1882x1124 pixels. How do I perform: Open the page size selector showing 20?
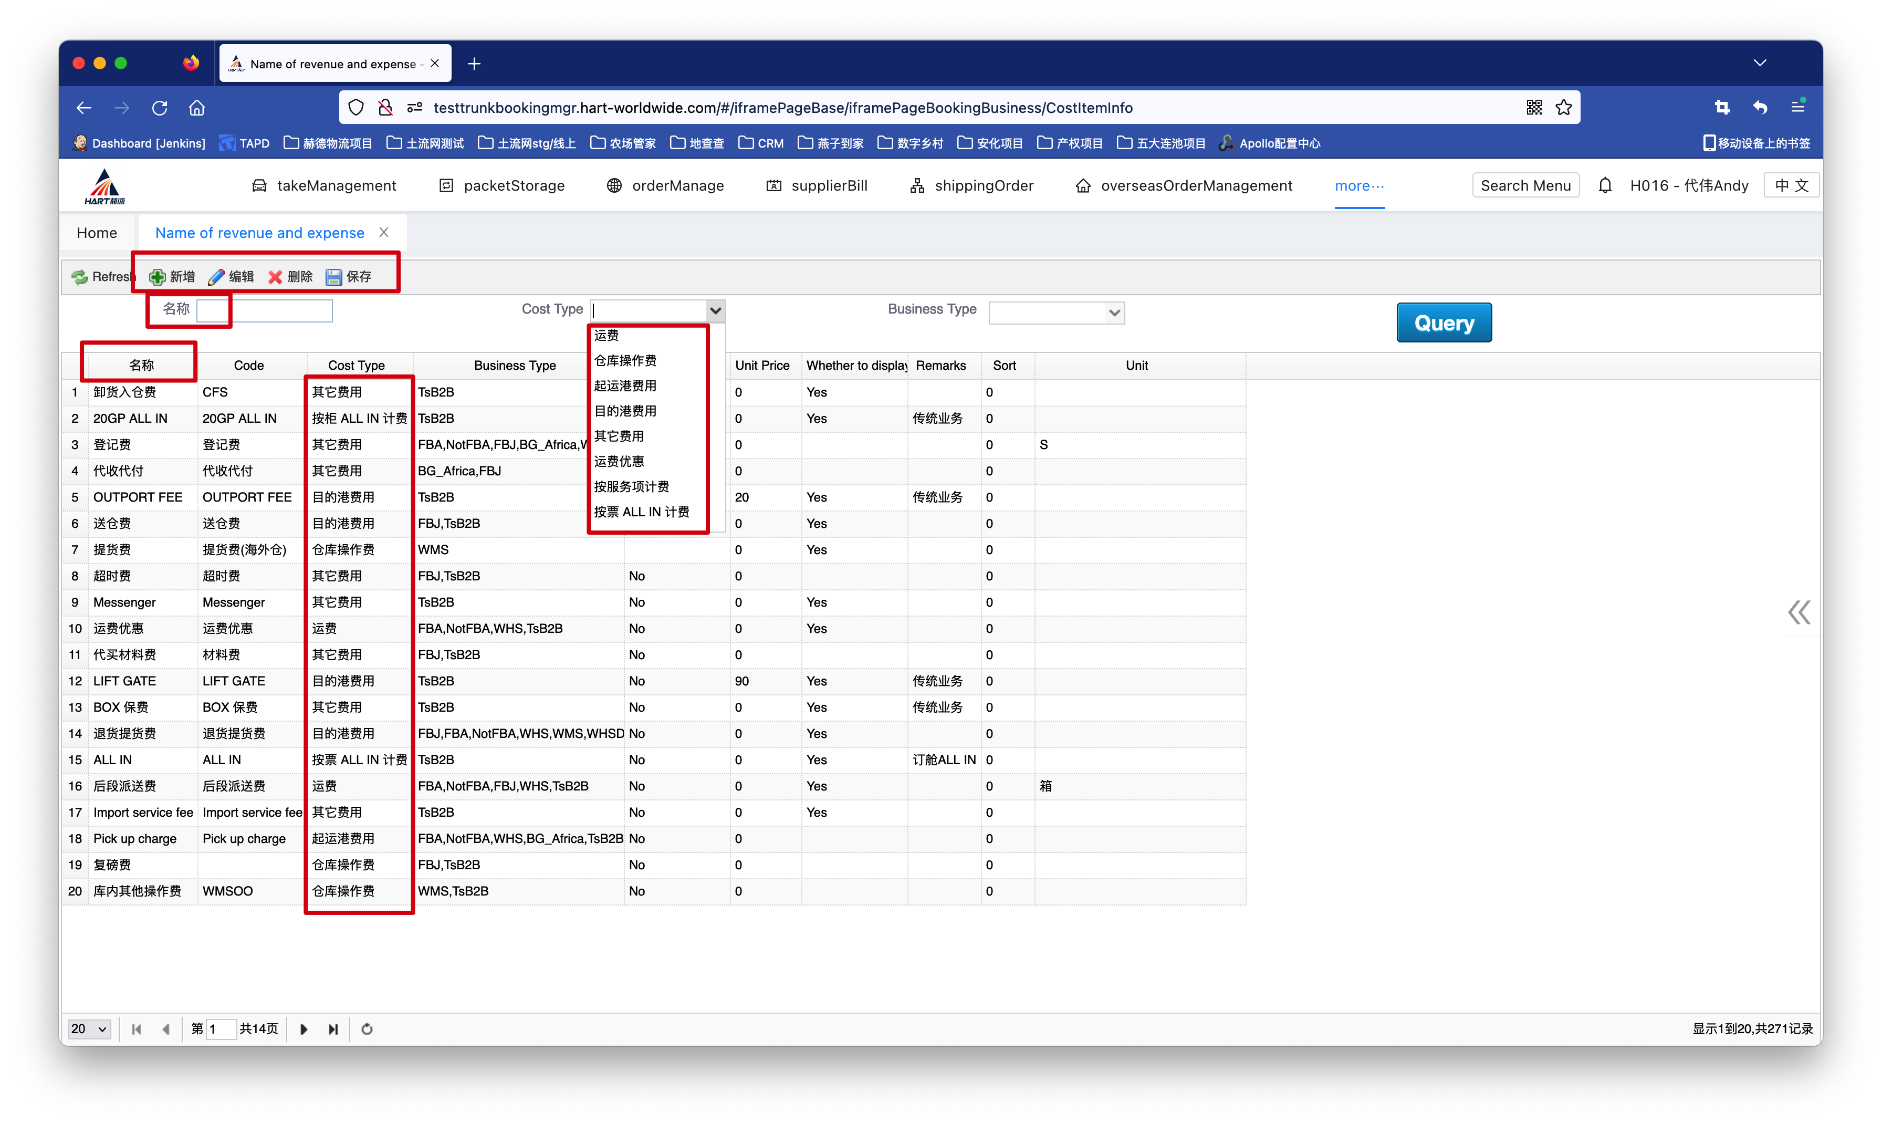(x=89, y=1029)
